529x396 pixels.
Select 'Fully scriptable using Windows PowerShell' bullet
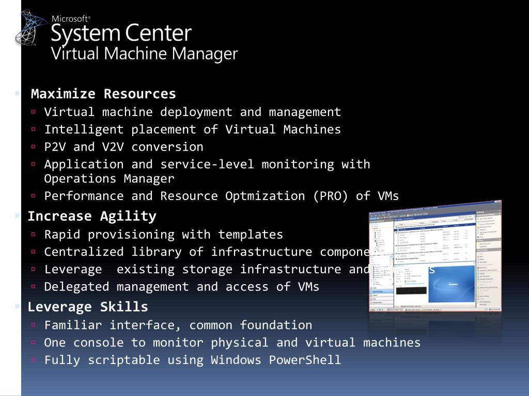[x=193, y=360]
